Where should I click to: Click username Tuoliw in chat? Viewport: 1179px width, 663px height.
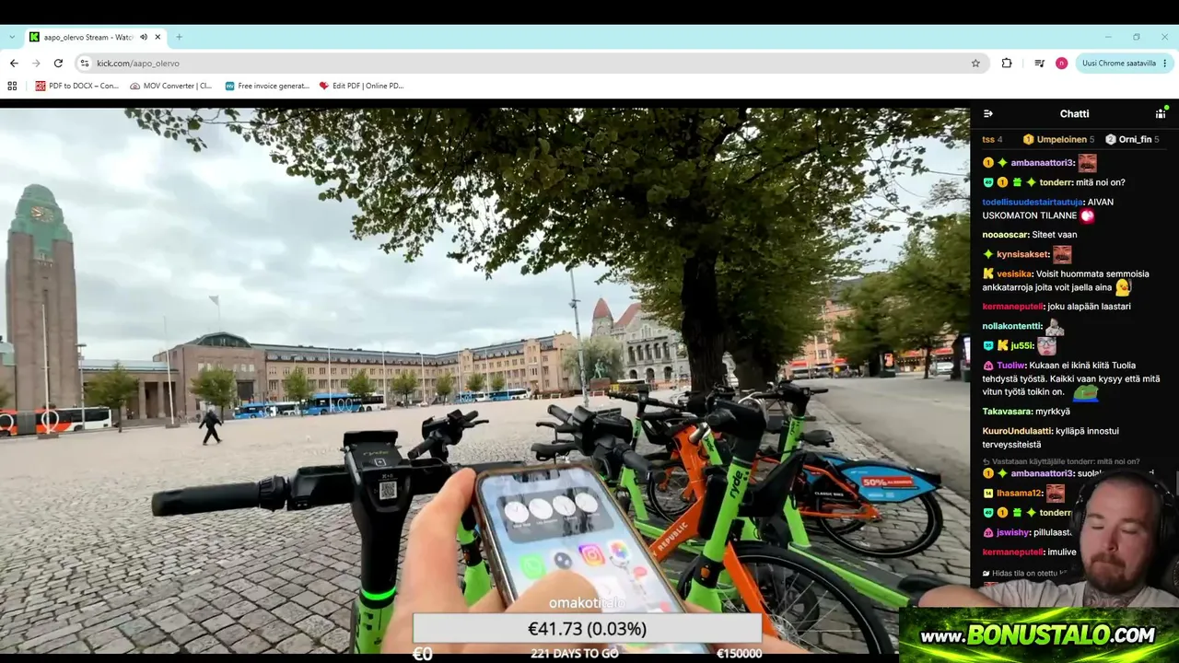click(1010, 366)
